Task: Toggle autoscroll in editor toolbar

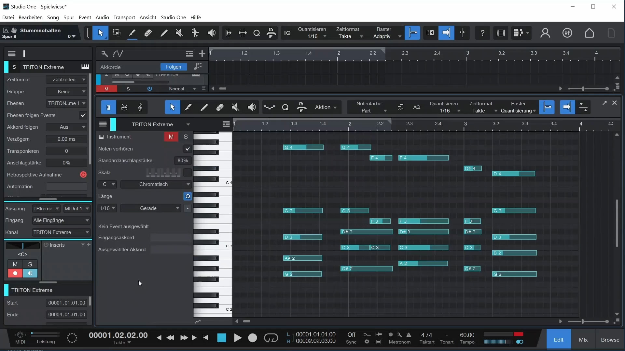Action: pyautogui.click(x=567, y=107)
